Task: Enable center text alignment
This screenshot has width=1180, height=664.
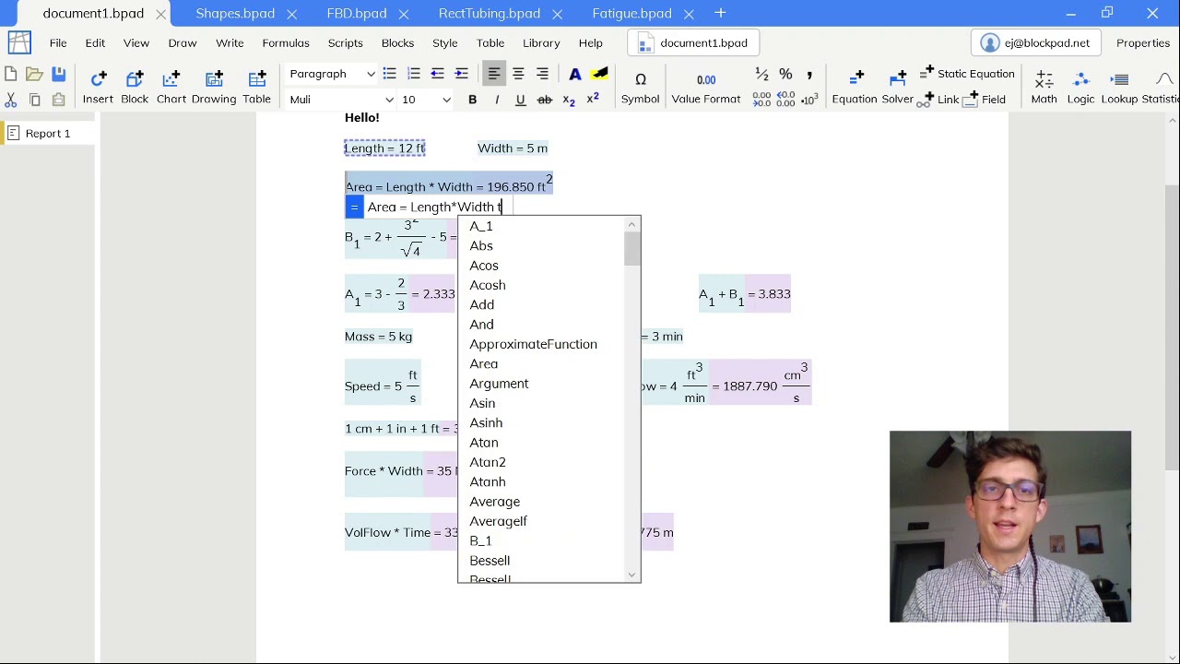Action: click(518, 74)
